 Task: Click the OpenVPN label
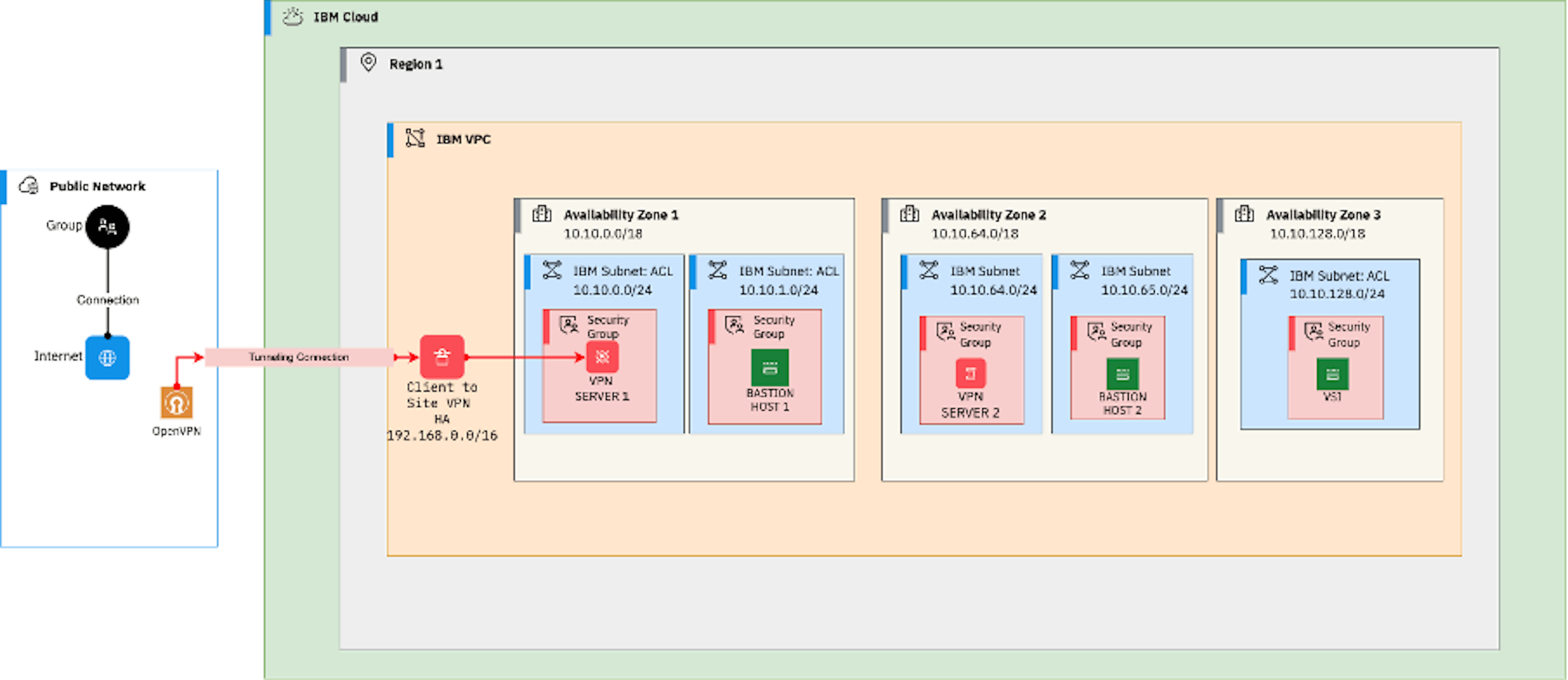point(176,431)
